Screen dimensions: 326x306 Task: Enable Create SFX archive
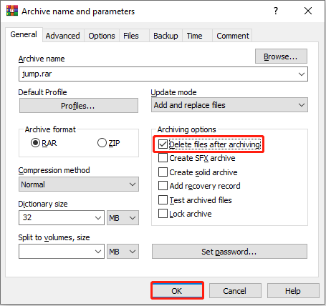click(163, 158)
